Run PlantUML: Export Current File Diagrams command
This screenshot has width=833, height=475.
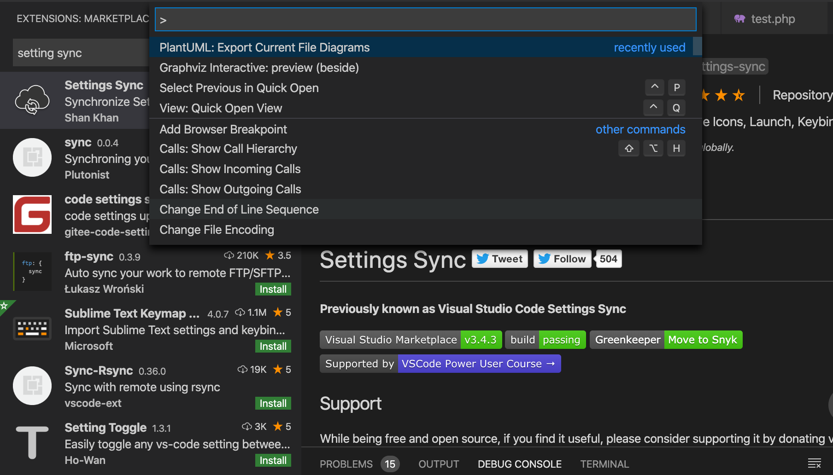[264, 47]
